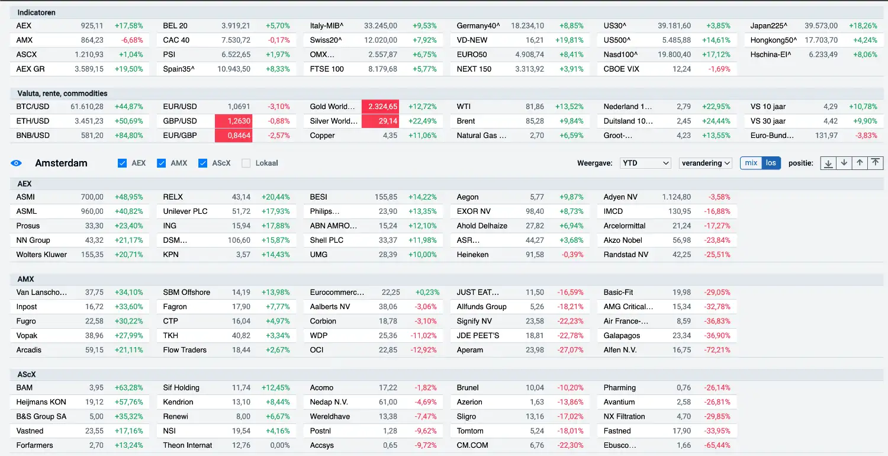Click the red EUR/GBP value 0,8464
The height and width of the screenshot is (456, 888).
coord(234,136)
